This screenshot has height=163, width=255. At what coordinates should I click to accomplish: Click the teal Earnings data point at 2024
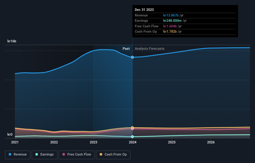point(132,137)
